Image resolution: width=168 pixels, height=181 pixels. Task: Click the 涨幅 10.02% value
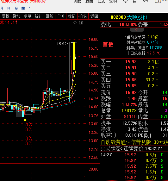(129, 104)
